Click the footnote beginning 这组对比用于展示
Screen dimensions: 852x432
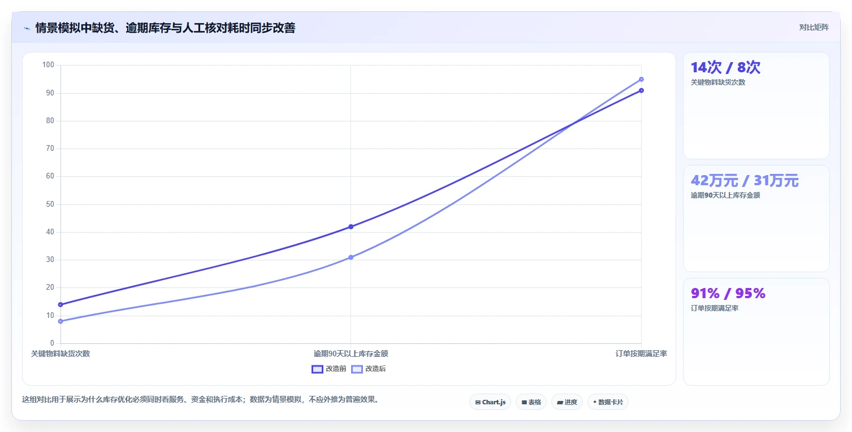click(200, 399)
